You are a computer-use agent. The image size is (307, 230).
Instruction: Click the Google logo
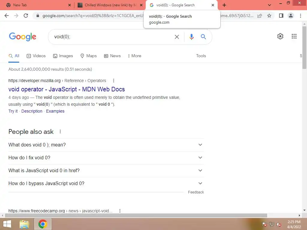(22, 37)
